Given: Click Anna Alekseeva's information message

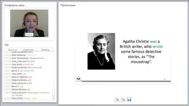Looking at the screenshot, I should point(21,55).
